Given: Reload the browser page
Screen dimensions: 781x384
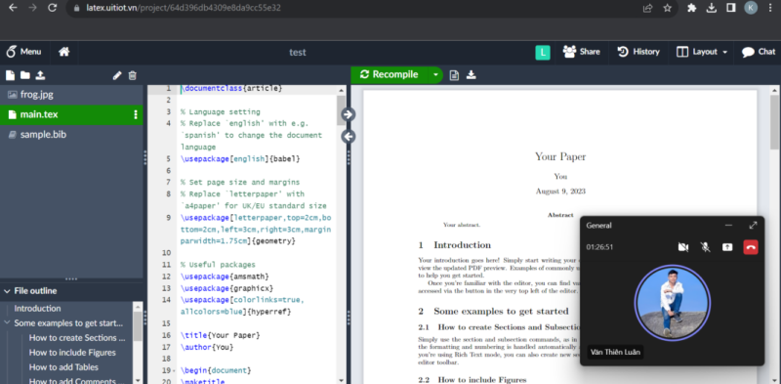Looking at the screenshot, I should pyautogui.click(x=52, y=8).
